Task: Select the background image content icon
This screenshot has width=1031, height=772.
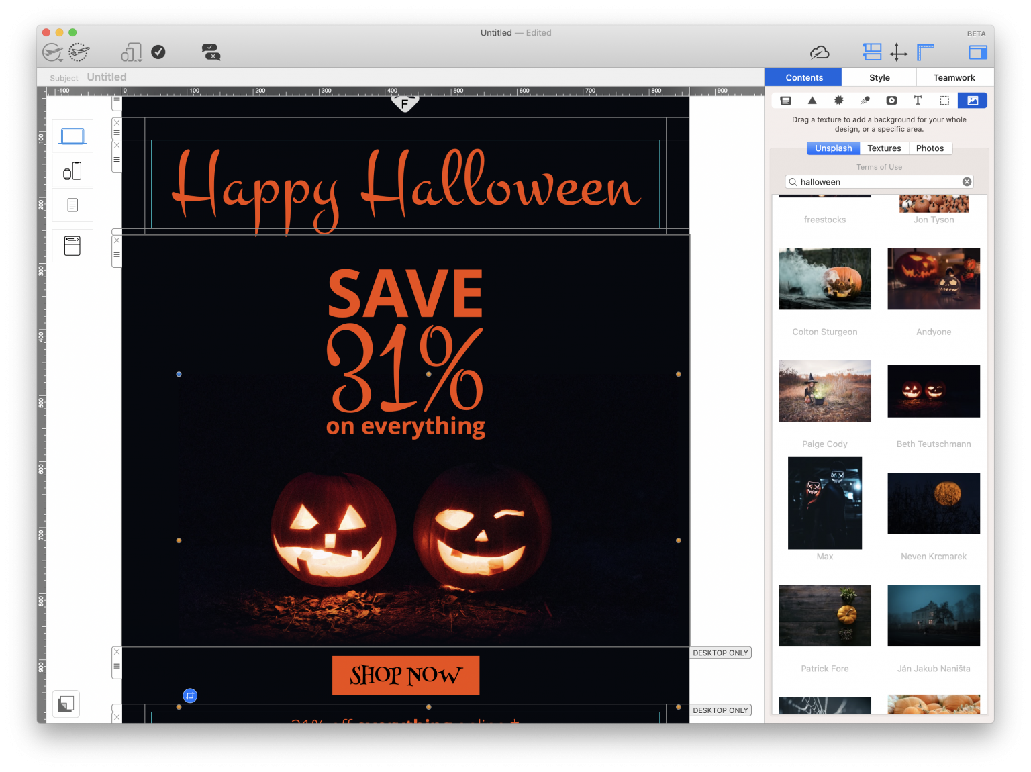Action: pyautogui.click(x=971, y=100)
